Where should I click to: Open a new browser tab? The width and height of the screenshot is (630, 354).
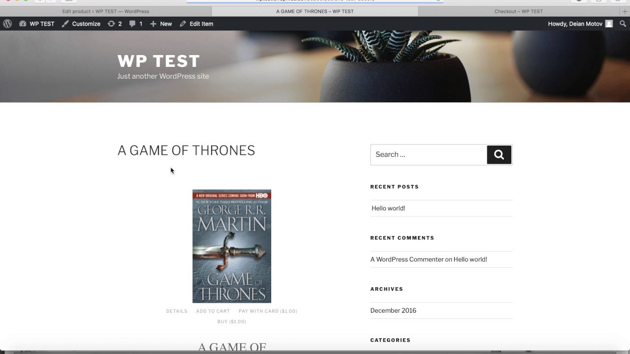(x=625, y=11)
